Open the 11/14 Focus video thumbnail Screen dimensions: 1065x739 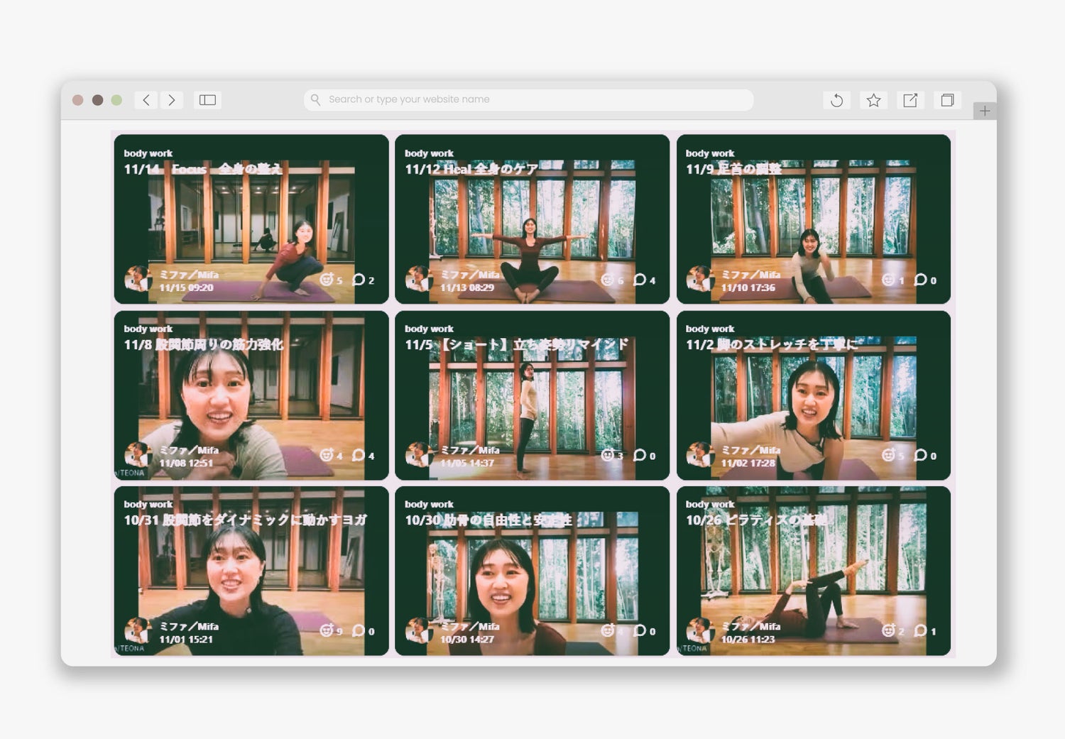[x=251, y=220]
